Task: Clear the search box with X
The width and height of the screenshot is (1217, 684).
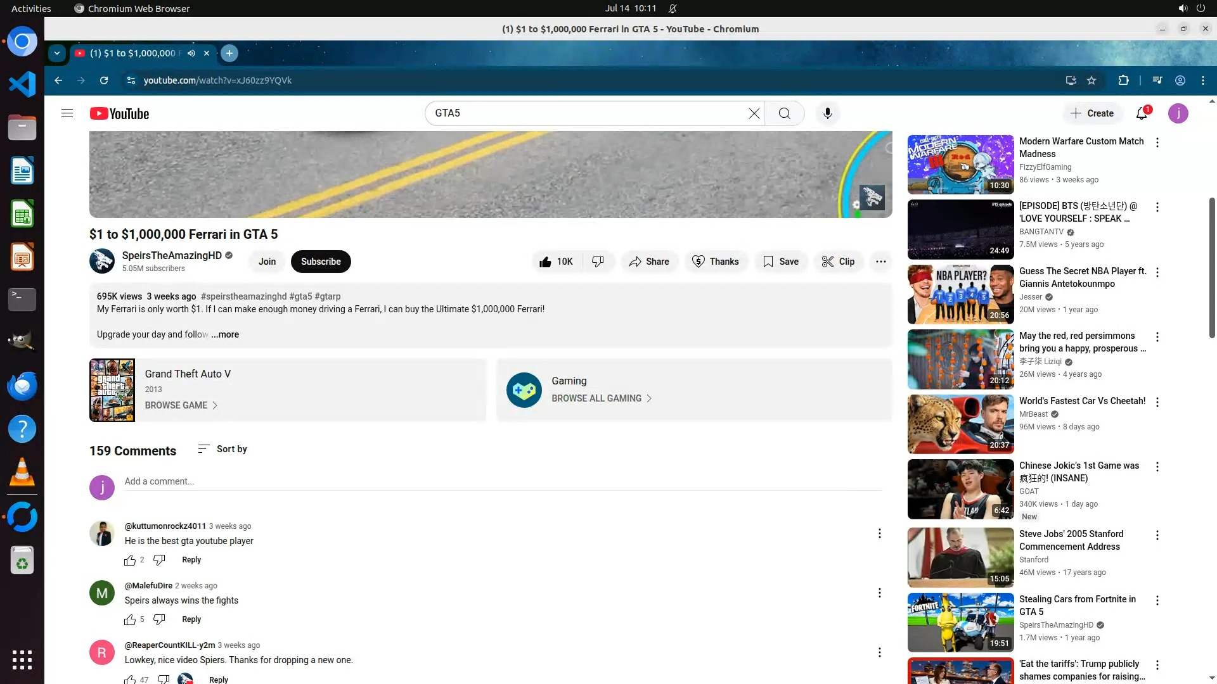Action: point(754,113)
